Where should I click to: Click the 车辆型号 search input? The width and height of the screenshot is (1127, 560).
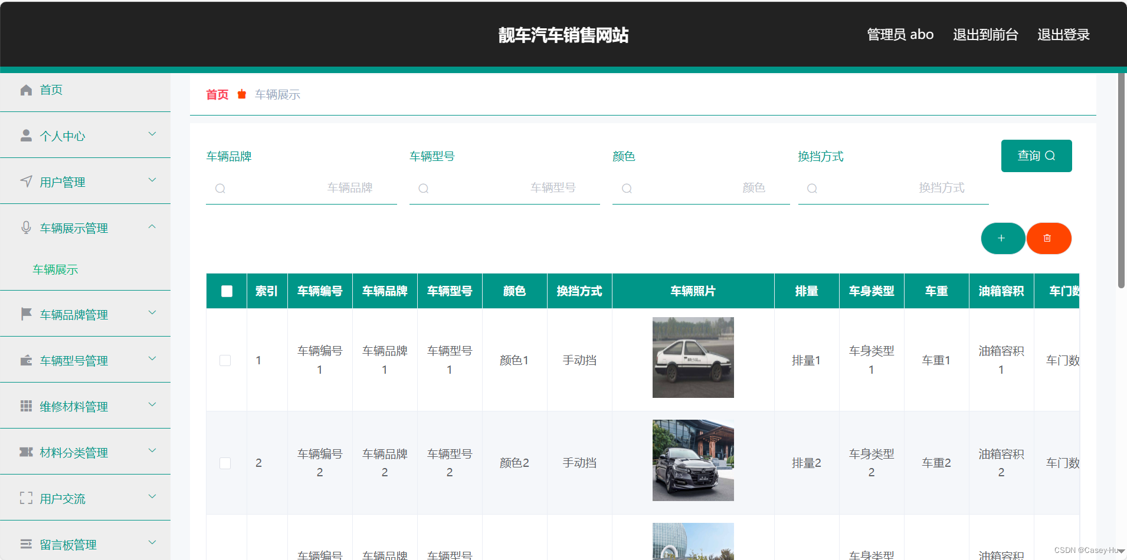tap(504, 189)
